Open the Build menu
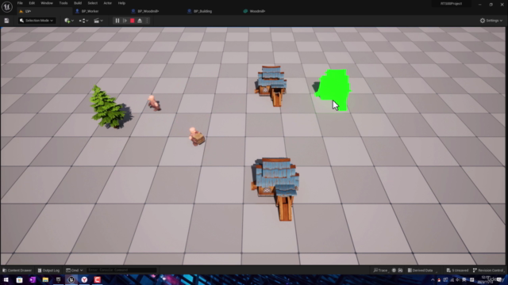Image resolution: width=508 pixels, height=285 pixels. (78, 3)
